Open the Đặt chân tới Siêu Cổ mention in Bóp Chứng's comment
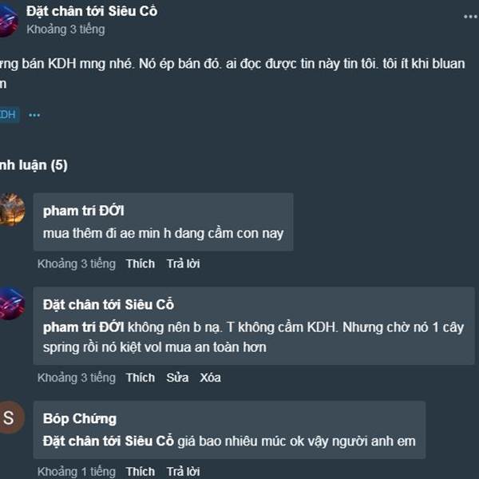This screenshot has width=479, height=479. 109,441
